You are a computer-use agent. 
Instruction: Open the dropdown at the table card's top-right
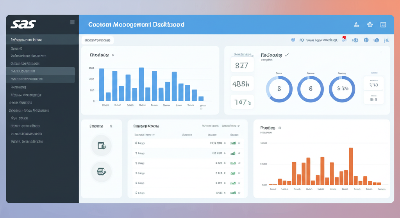(239, 126)
